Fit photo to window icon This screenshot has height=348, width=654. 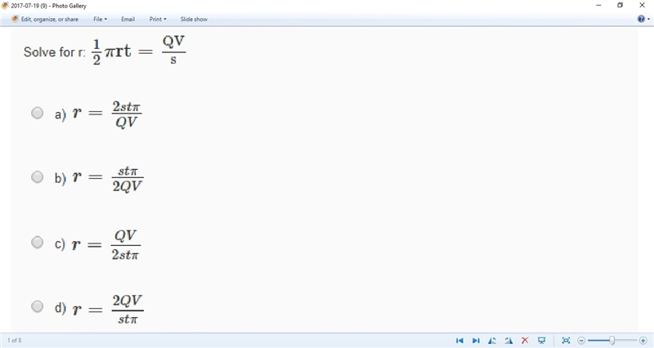click(566, 341)
